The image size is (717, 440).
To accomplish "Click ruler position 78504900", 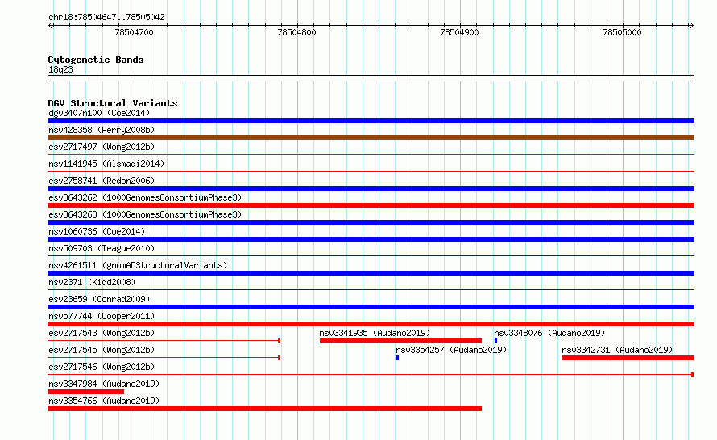I will coord(459,32).
